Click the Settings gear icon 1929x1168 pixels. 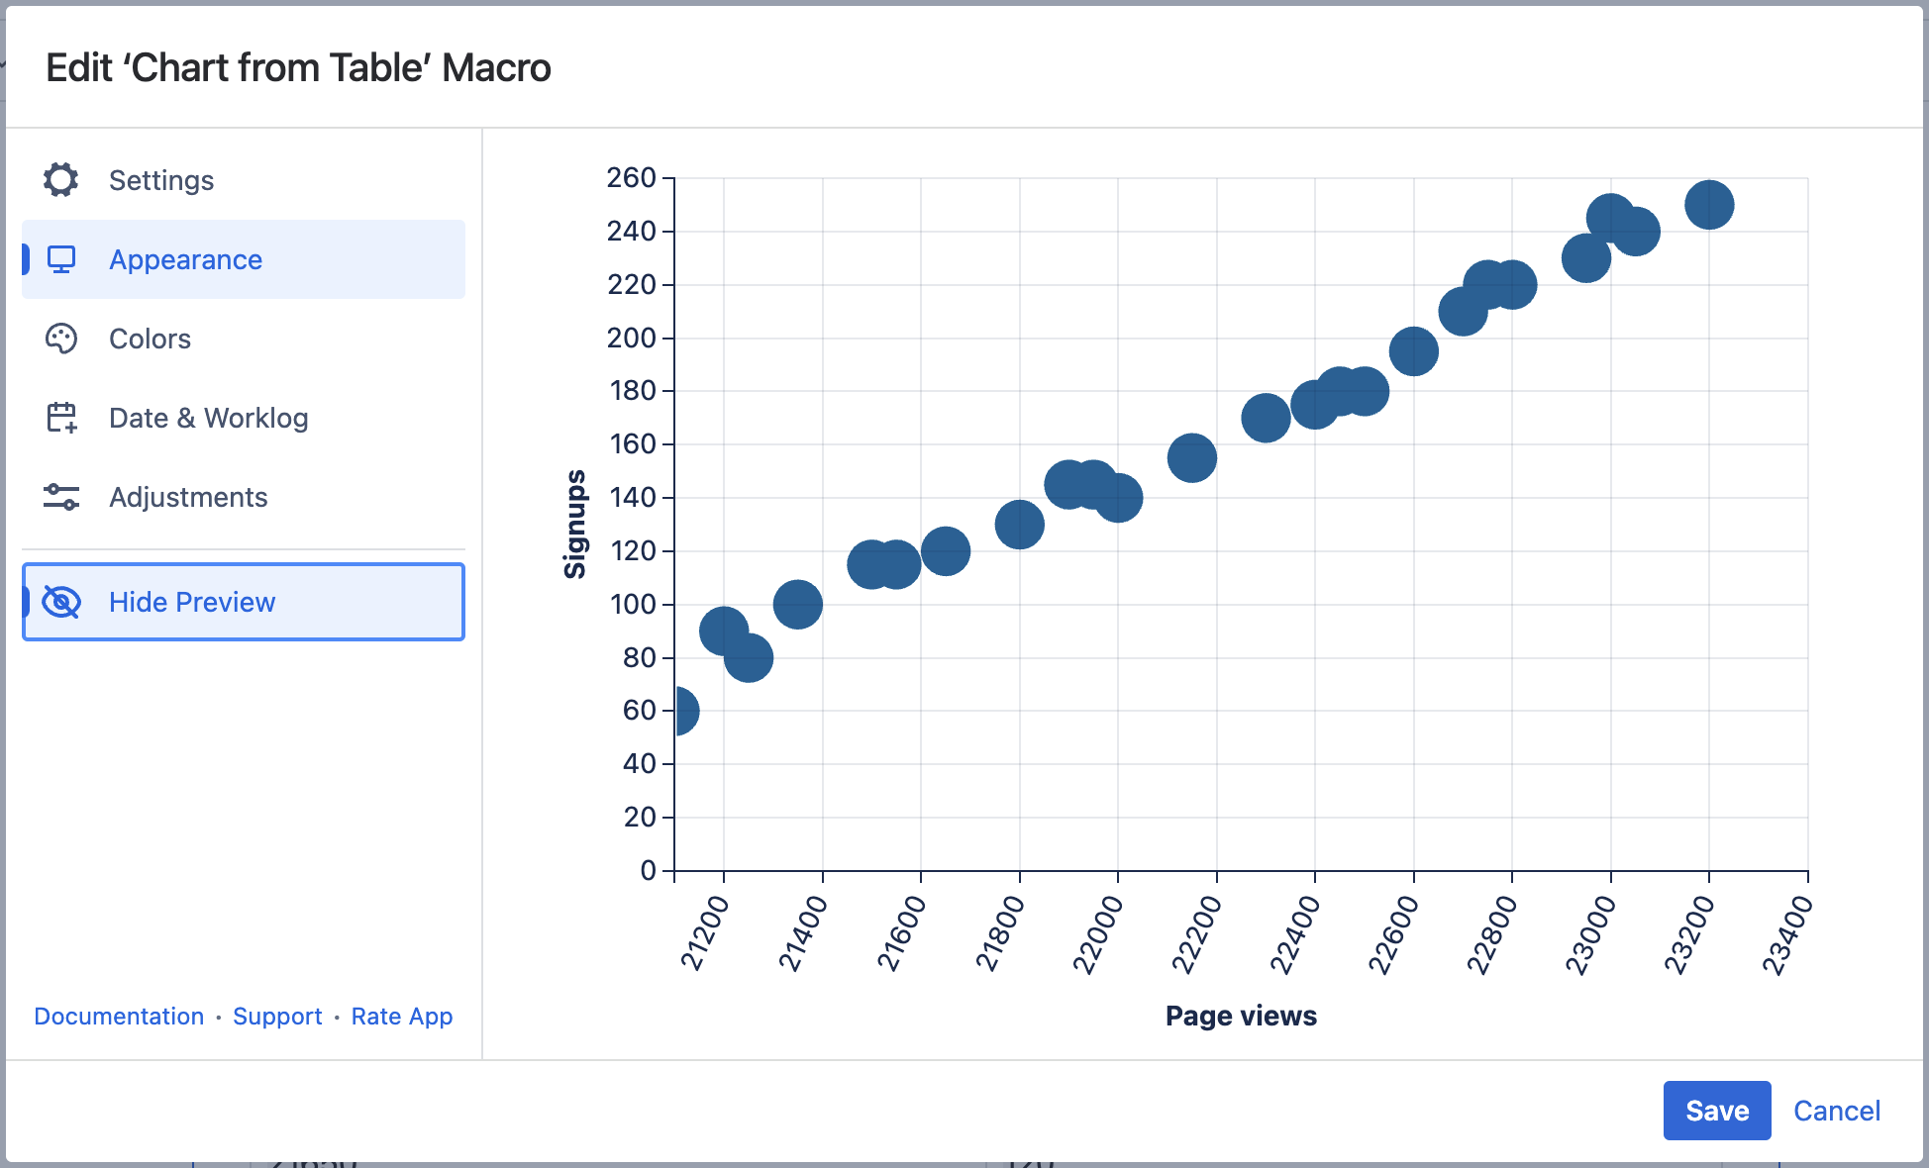tap(61, 180)
